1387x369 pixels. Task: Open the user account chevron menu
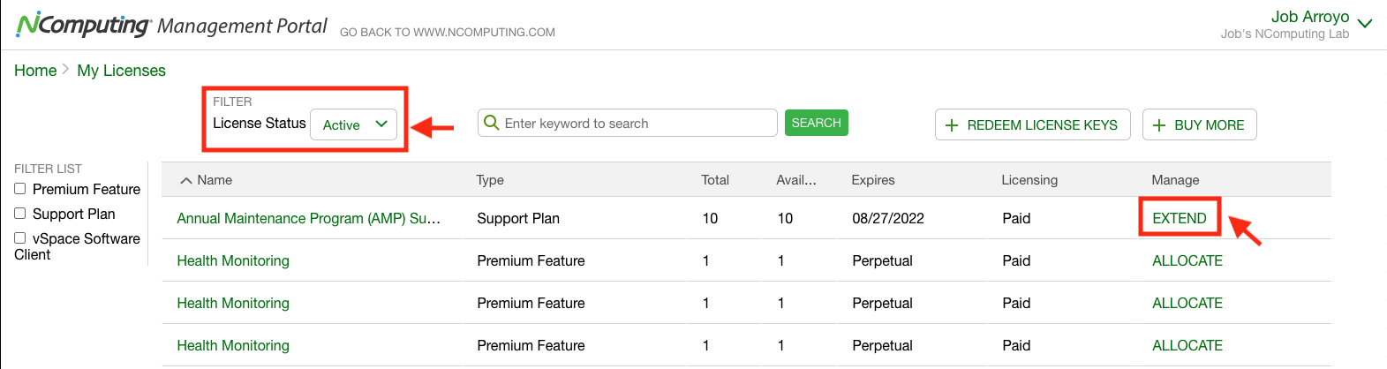click(x=1365, y=23)
